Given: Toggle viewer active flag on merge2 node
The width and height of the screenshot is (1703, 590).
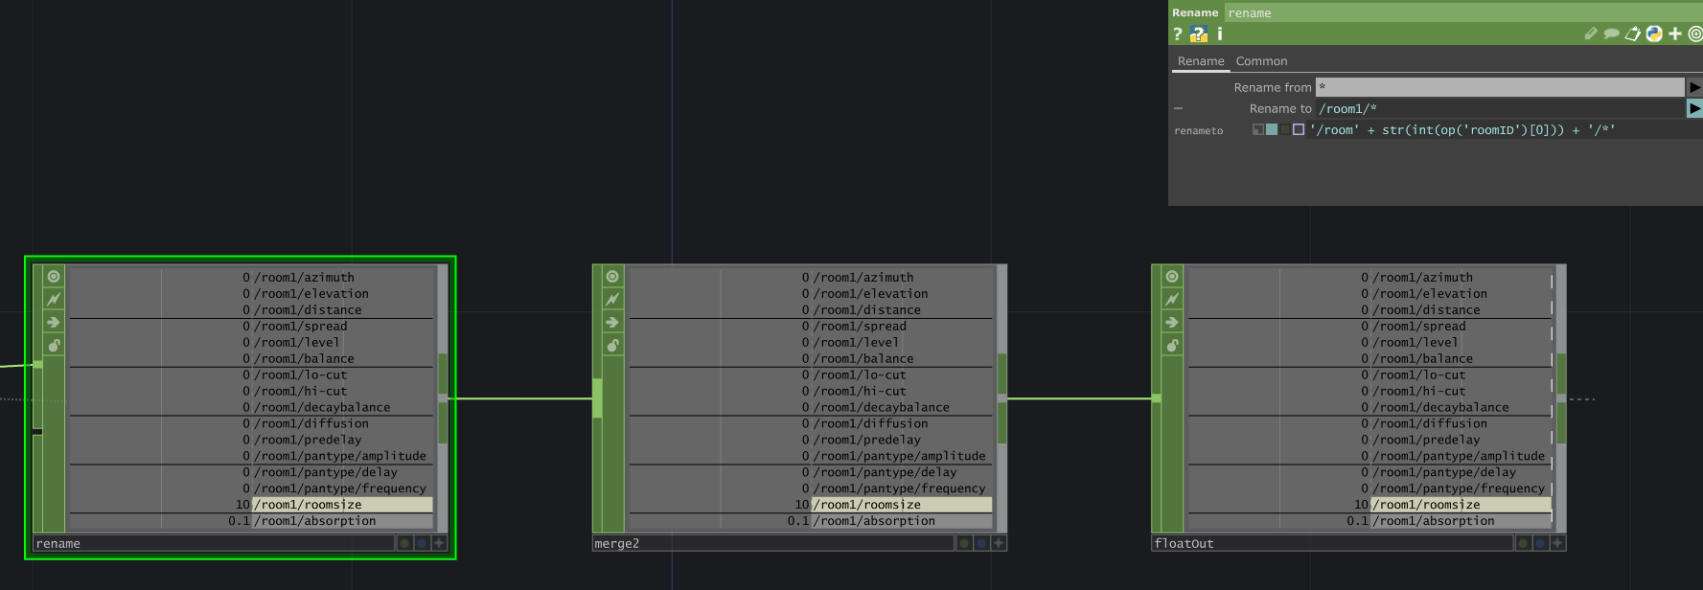Looking at the screenshot, I should [x=612, y=276].
